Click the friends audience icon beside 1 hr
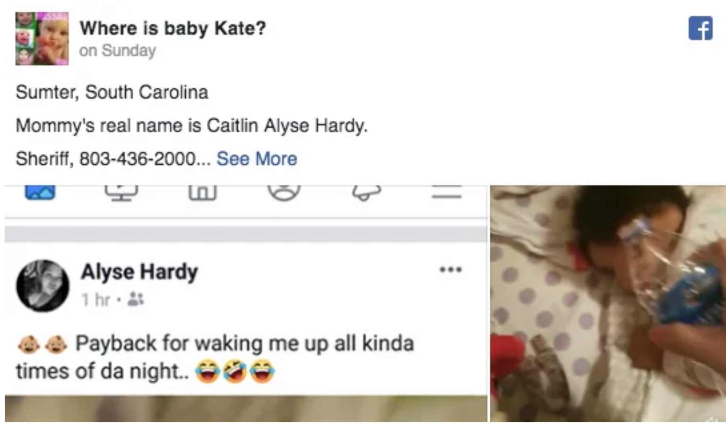The width and height of the screenshot is (726, 427). [x=136, y=299]
